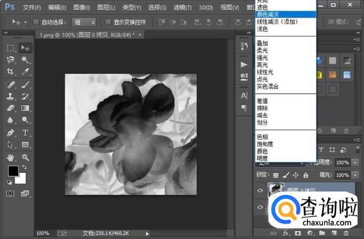Delete the layer with trash icon
The image size is (364, 239).
tap(346, 233)
